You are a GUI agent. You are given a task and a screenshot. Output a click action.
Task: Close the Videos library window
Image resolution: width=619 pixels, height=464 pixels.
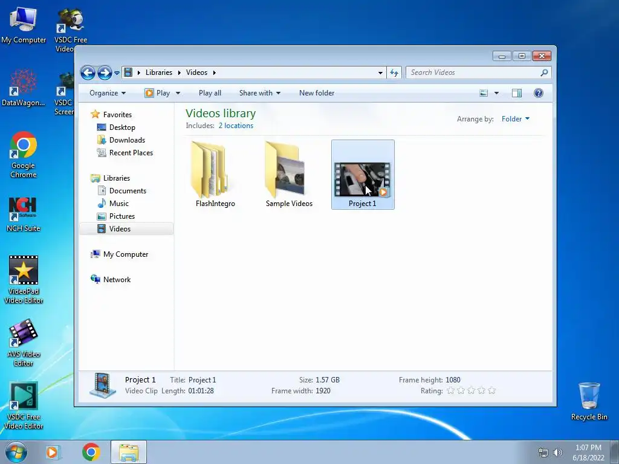[x=542, y=56]
